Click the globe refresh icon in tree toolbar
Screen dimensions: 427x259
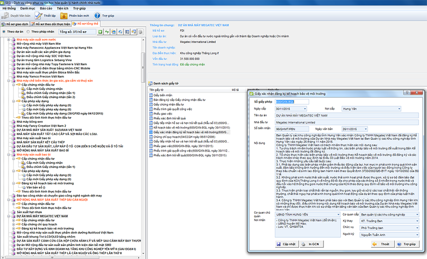pos(121,32)
